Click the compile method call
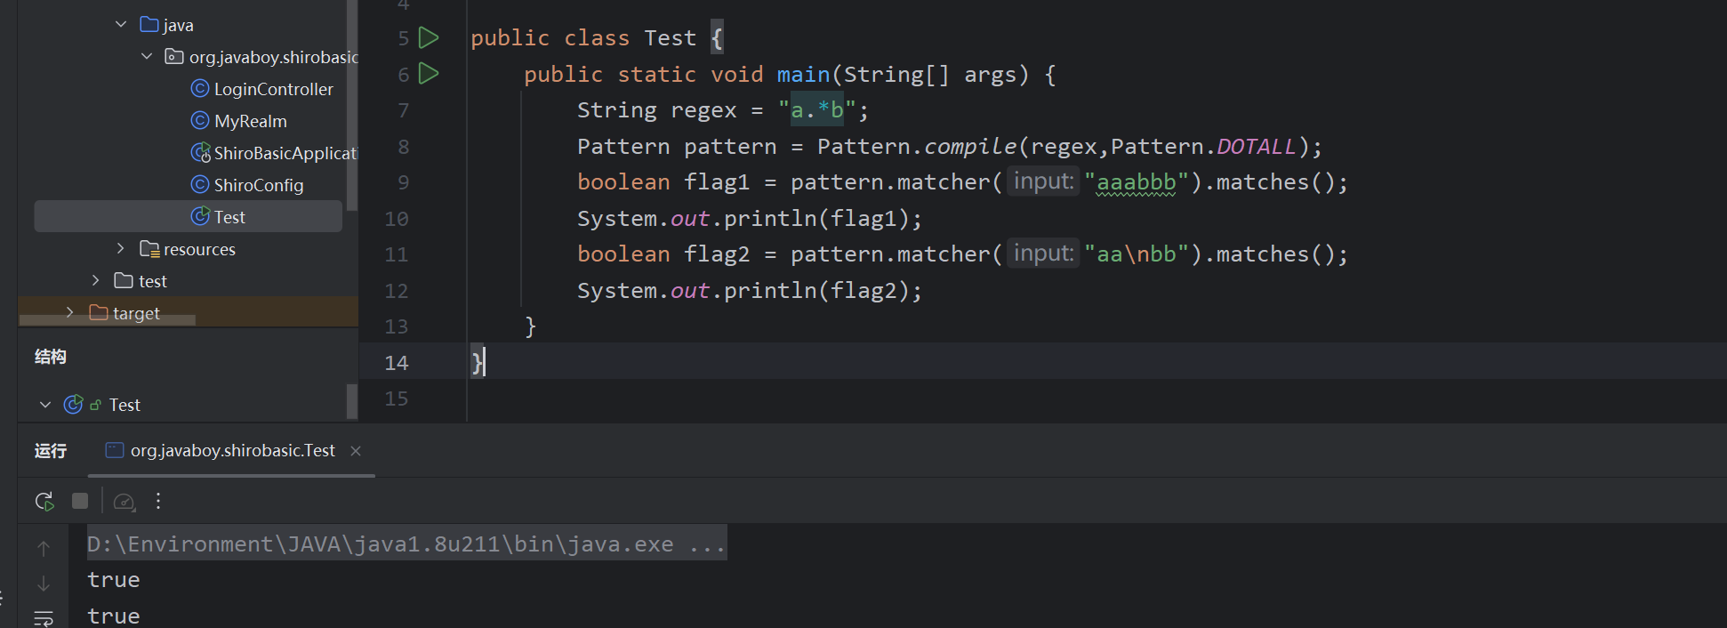This screenshot has width=1727, height=628. pos(970,147)
